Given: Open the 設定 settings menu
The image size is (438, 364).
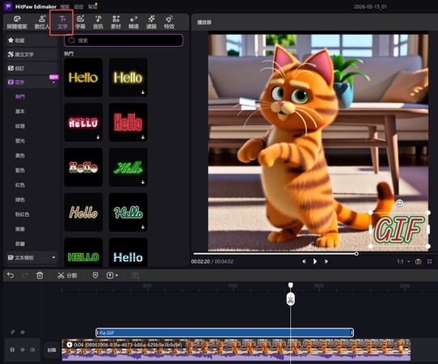Looking at the screenshot, I should [78, 6].
